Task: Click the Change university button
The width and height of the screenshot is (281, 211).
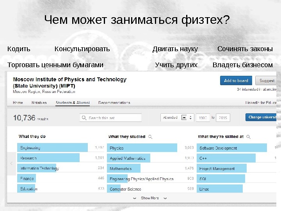Action: 261,117
